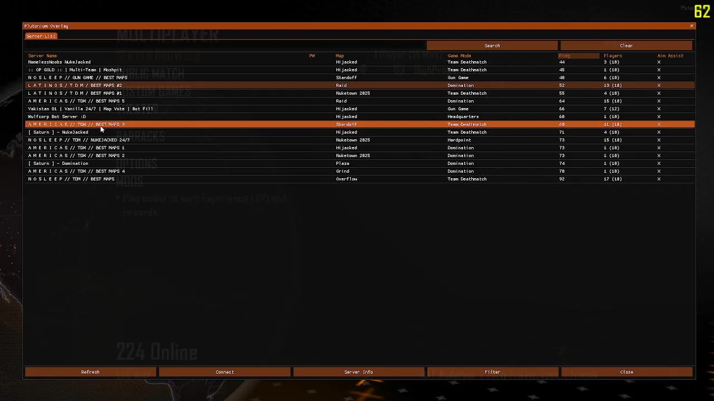Screen dimensions: 714x401
Task: Click the "Raid" map cell in LATINOS #2 row
Action: point(341,85)
